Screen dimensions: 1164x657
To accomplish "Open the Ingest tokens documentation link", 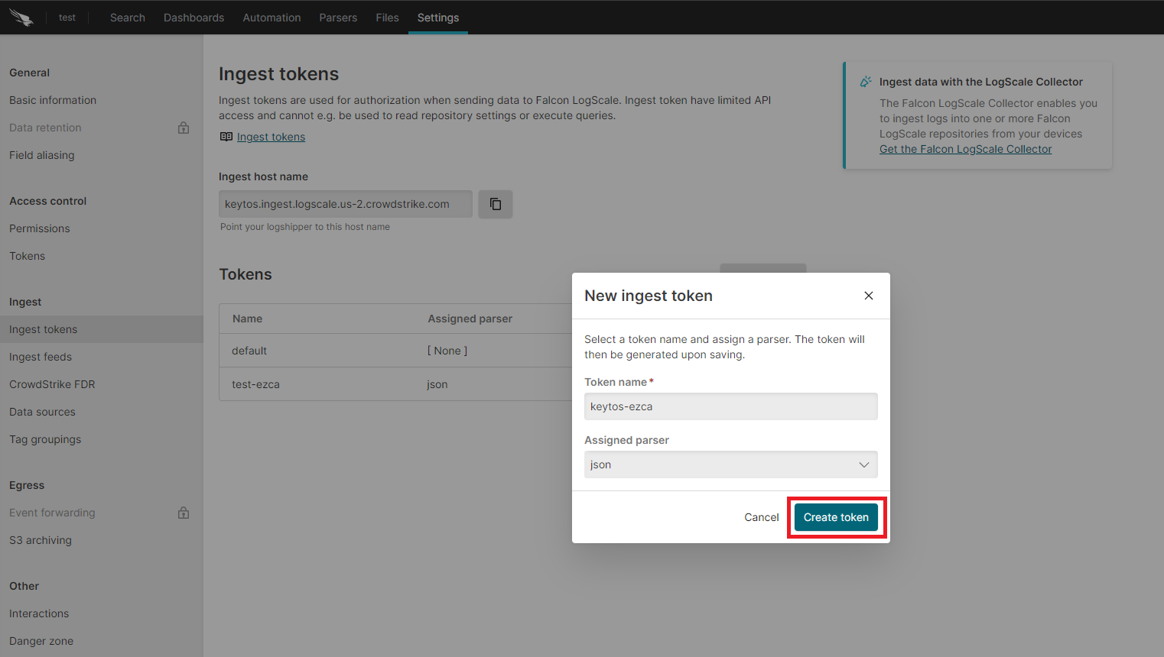I will click(271, 137).
